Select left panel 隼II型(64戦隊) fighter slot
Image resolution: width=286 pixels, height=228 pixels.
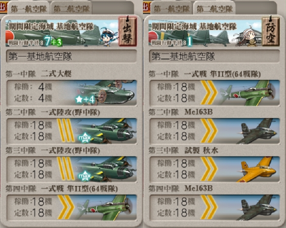click(x=72, y=207)
